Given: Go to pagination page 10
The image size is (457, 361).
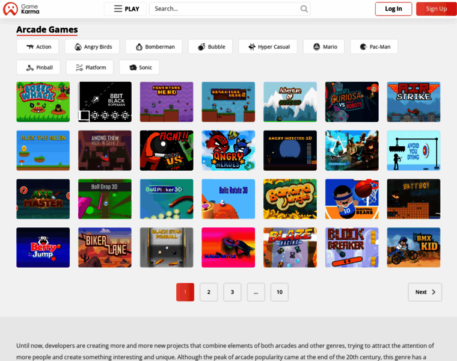Looking at the screenshot, I should point(280,292).
